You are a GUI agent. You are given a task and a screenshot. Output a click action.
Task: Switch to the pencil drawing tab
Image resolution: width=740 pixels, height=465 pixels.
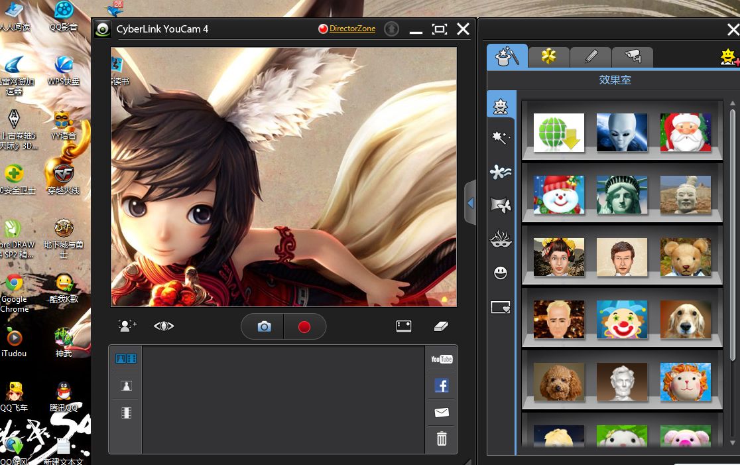coord(591,57)
